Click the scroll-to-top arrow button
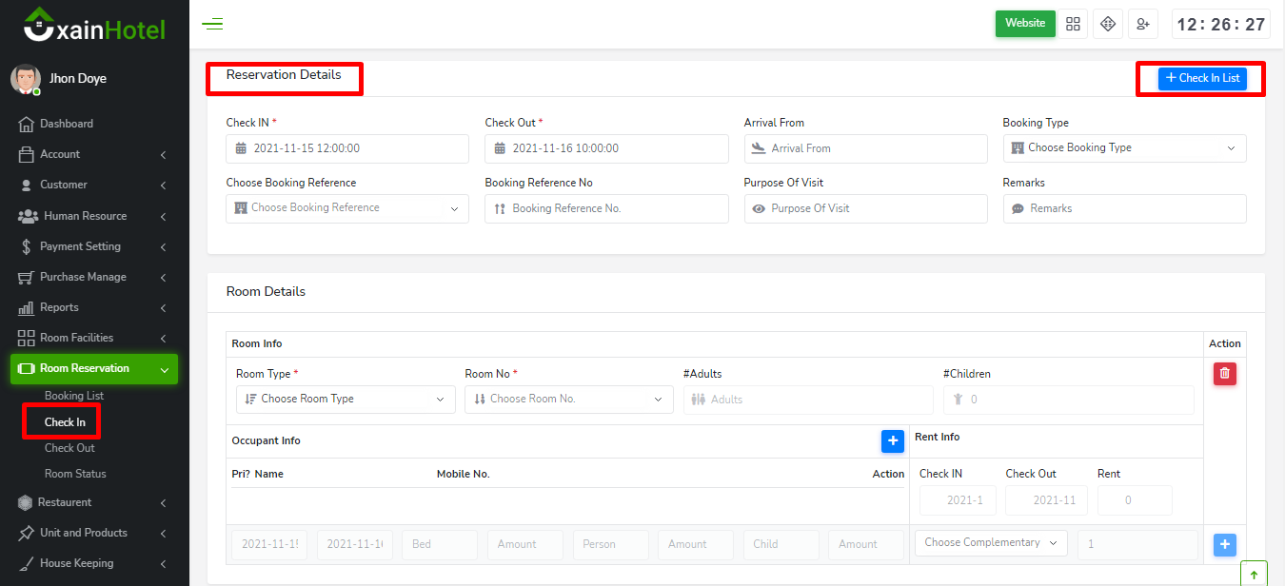Image resolution: width=1285 pixels, height=586 pixels. pyautogui.click(x=1253, y=574)
